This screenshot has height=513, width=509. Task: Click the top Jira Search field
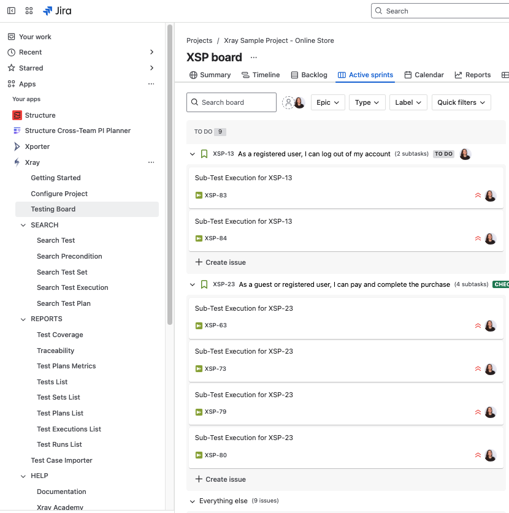tap(440, 11)
